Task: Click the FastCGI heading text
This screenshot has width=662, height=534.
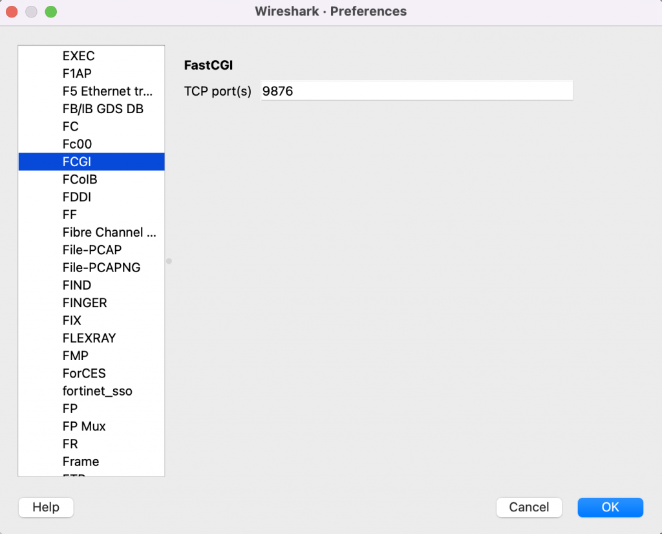Action: (x=209, y=65)
